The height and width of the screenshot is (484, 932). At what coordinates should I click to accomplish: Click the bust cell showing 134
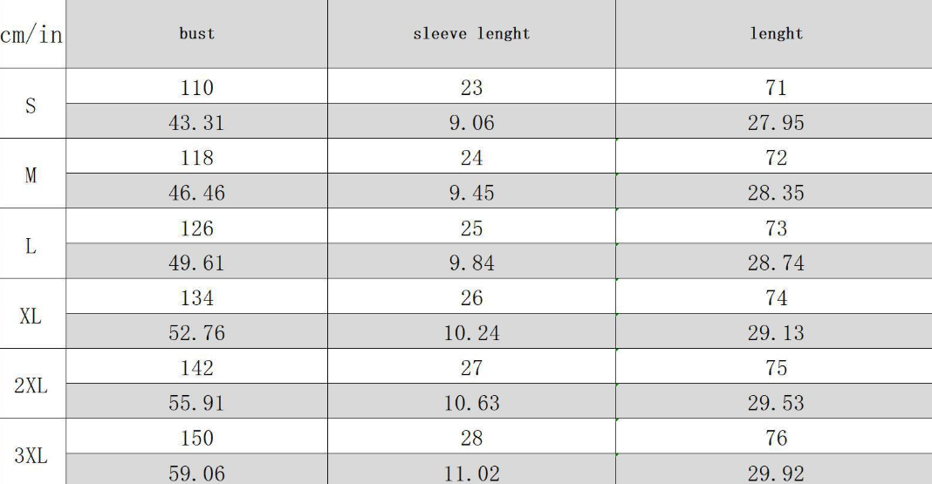(x=196, y=297)
